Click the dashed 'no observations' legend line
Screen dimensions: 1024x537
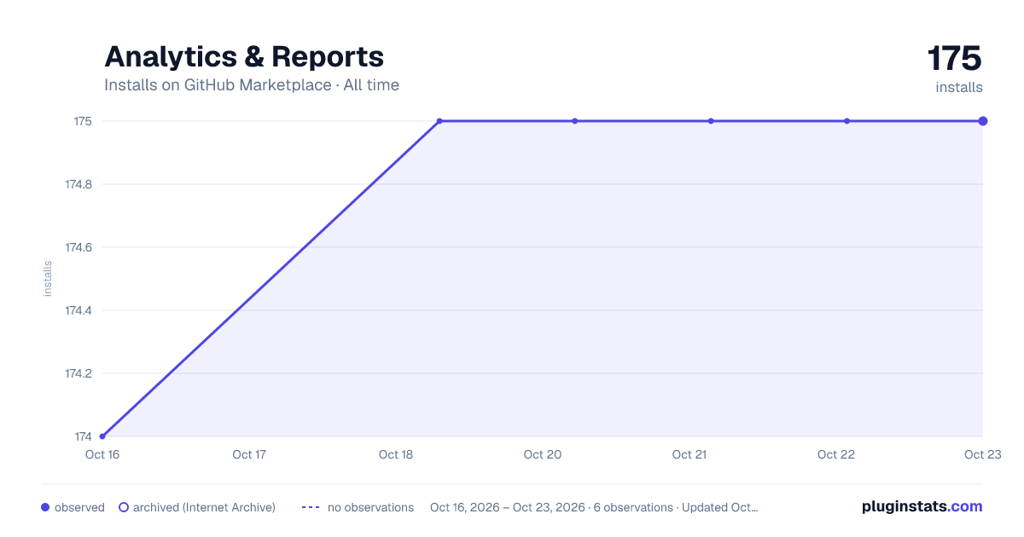pos(311,507)
